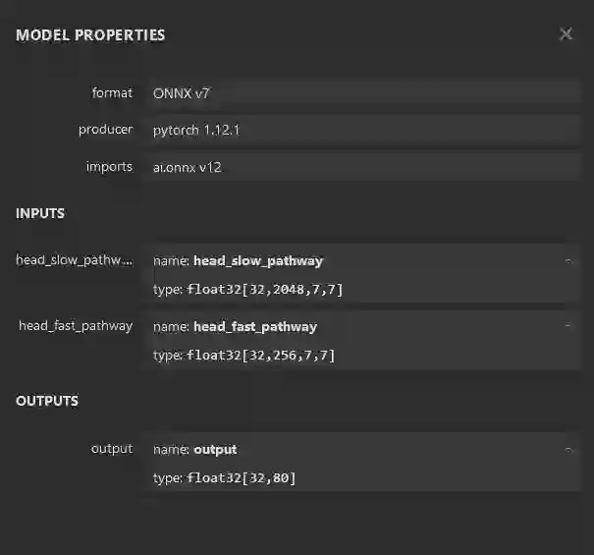Viewport: 594px width, 555px height.
Task: Select the head_fast_pathway name value
Action: tap(255, 326)
